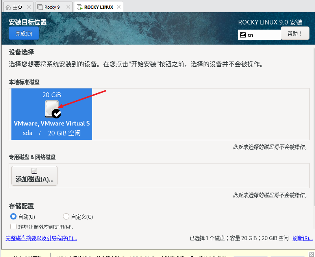Click the 专用磁盘 & 网络磁盘 section label
This screenshot has height=257, width=315.
32,157
